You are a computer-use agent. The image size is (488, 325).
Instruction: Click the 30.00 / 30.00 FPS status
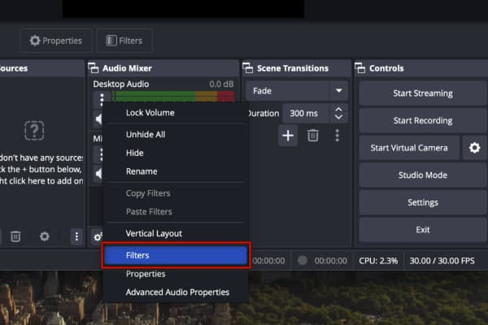click(442, 261)
